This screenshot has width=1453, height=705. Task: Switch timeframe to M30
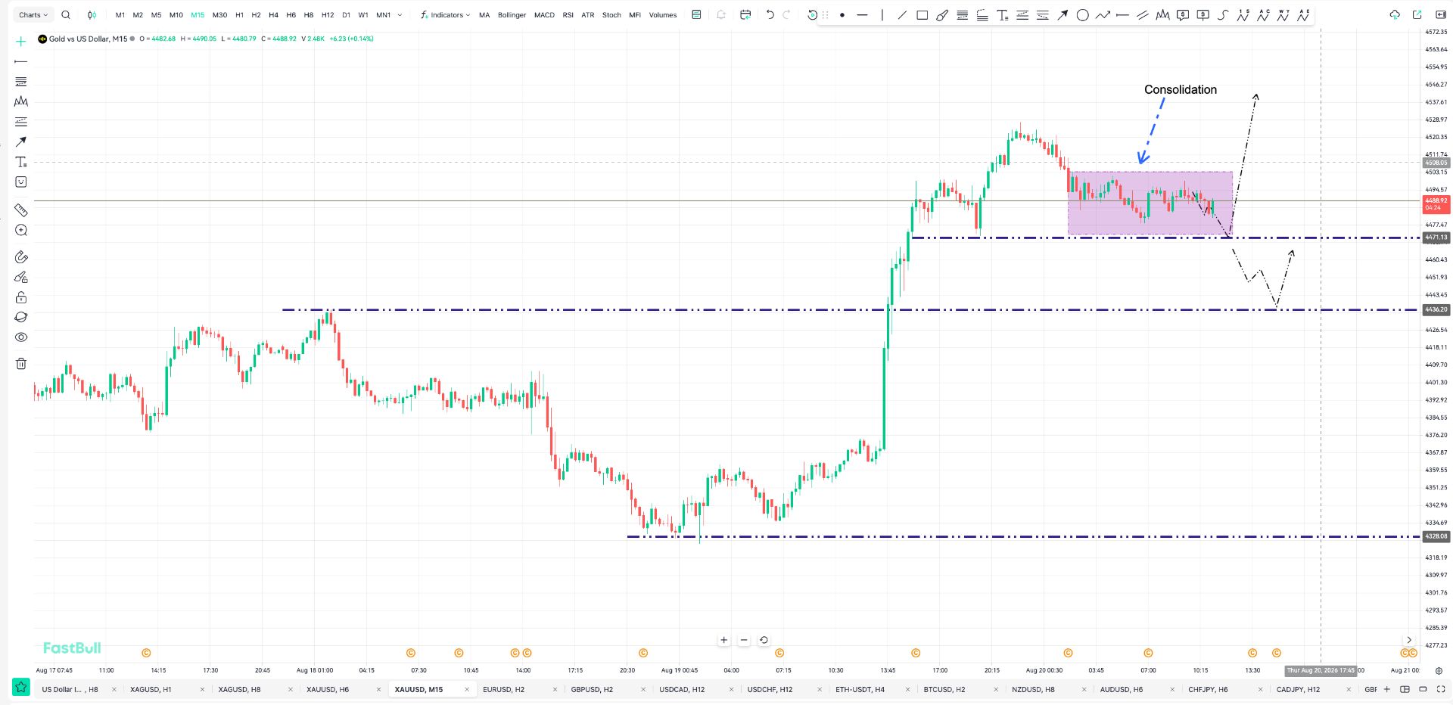tap(219, 15)
